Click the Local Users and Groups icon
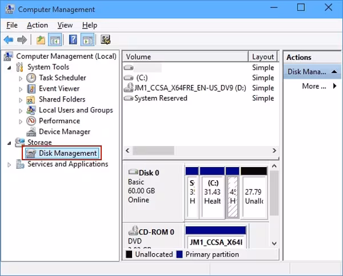The height and width of the screenshot is (276, 343). point(31,110)
